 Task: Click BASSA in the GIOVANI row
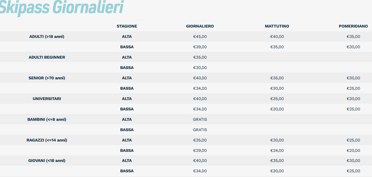click(127, 171)
